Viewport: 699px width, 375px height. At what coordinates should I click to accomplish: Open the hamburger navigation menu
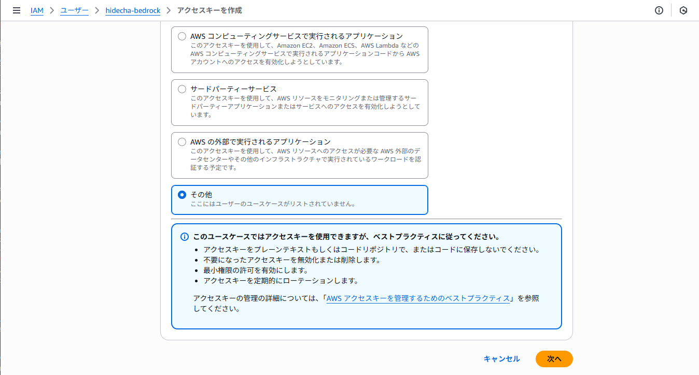tap(16, 10)
